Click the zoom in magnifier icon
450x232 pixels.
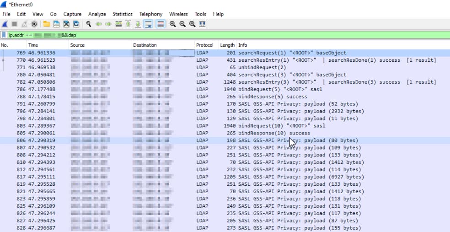point(172,24)
